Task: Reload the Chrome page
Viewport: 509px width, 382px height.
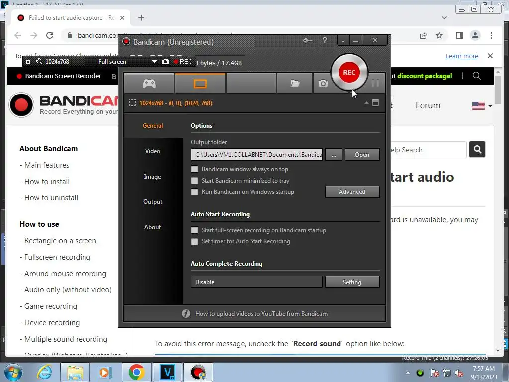Action: [50, 35]
